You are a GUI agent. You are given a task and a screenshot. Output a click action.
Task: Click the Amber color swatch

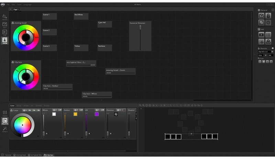click(75, 114)
